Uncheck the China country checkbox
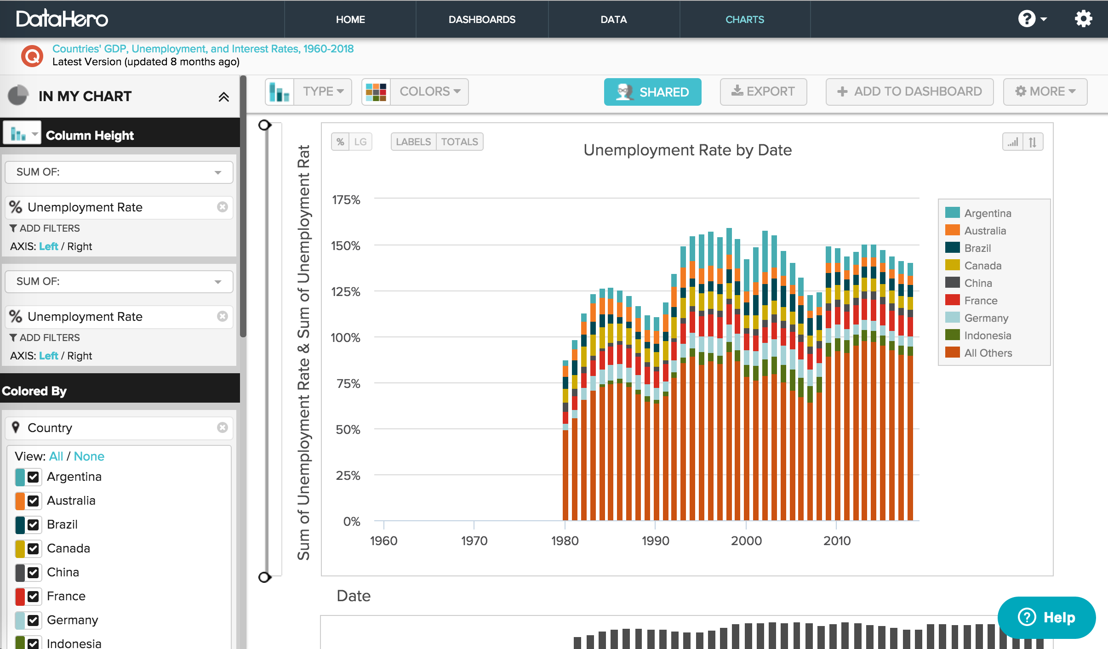The image size is (1108, 649). pyautogui.click(x=32, y=572)
